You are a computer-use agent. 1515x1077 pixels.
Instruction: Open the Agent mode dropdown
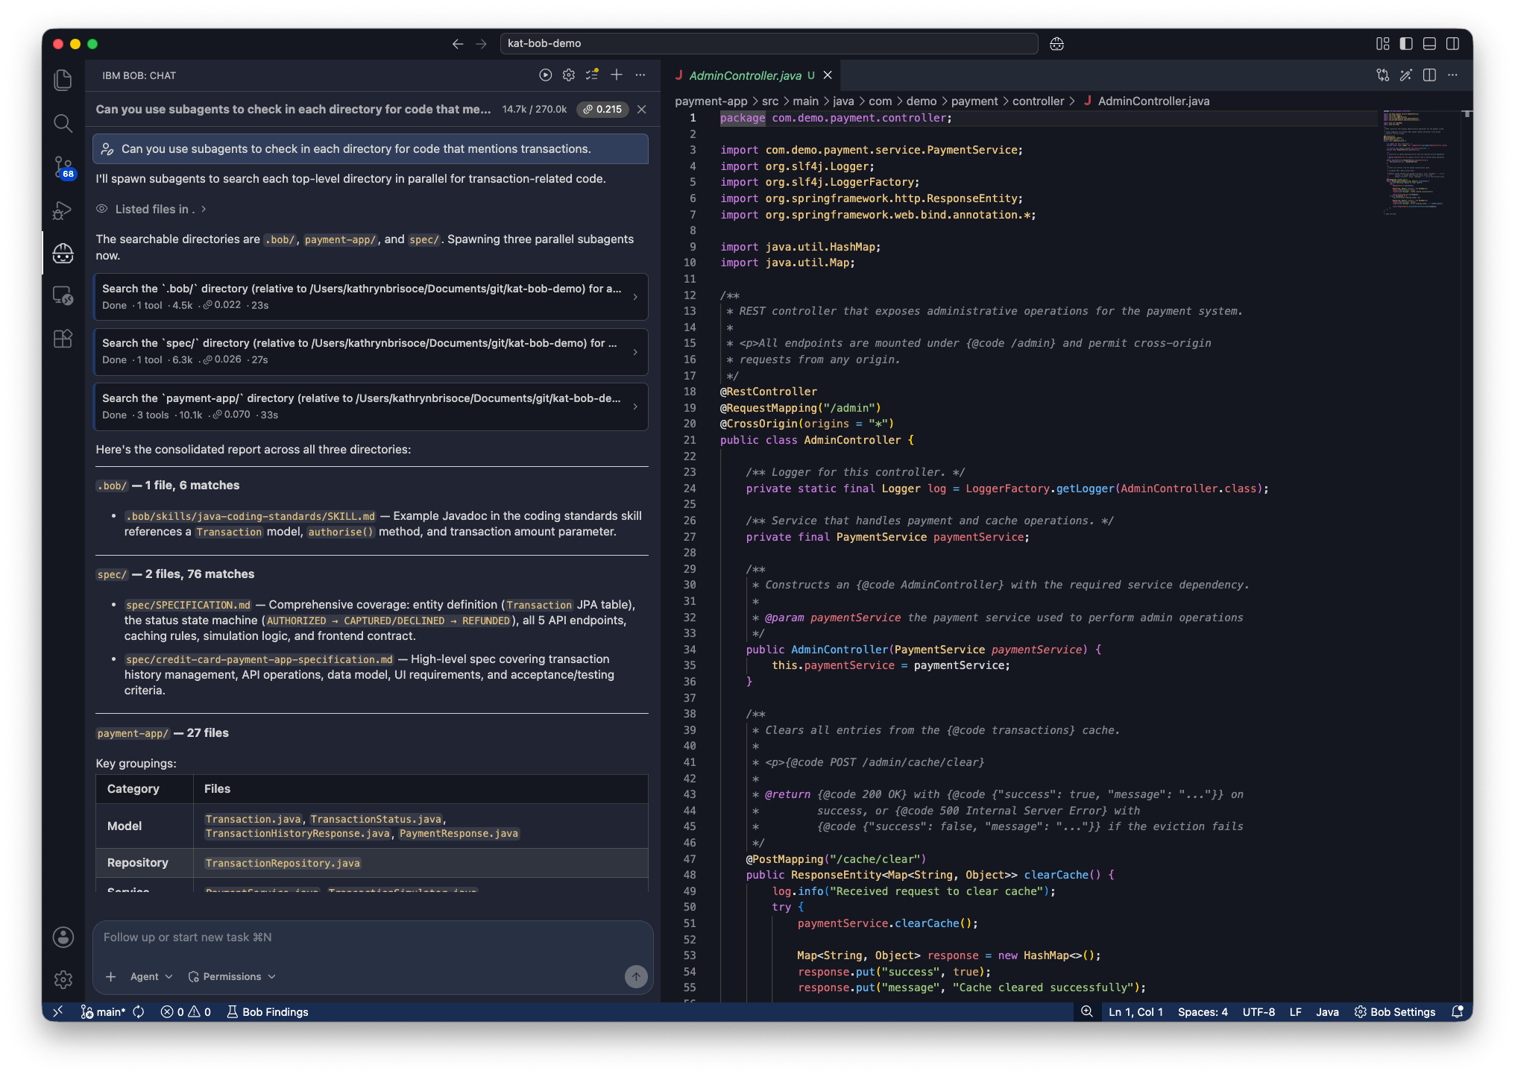(151, 977)
